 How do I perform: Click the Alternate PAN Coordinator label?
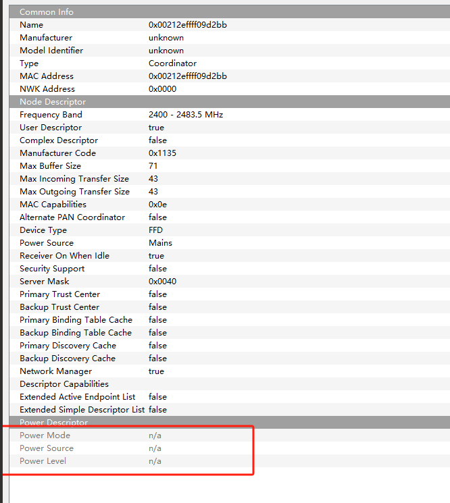[72, 217]
